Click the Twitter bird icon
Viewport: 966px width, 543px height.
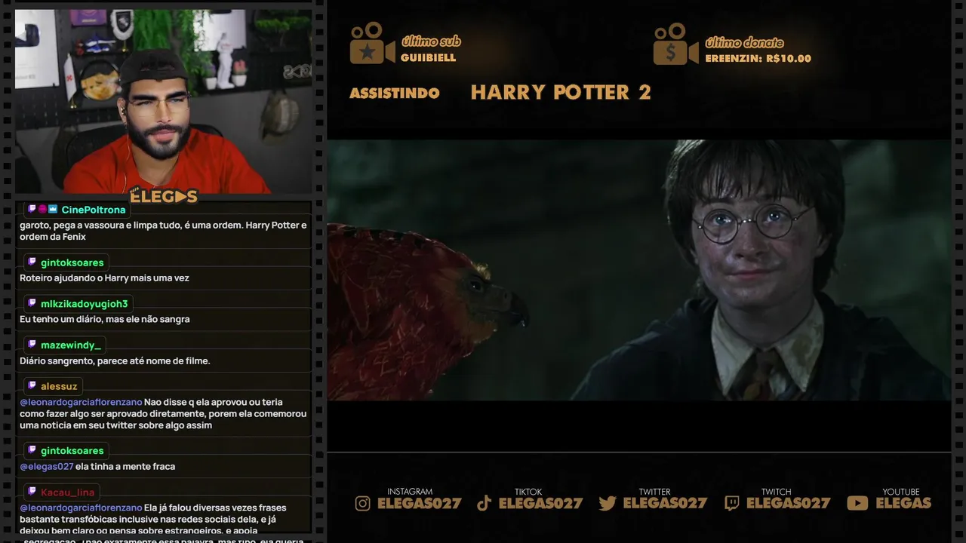[x=608, y=503]
